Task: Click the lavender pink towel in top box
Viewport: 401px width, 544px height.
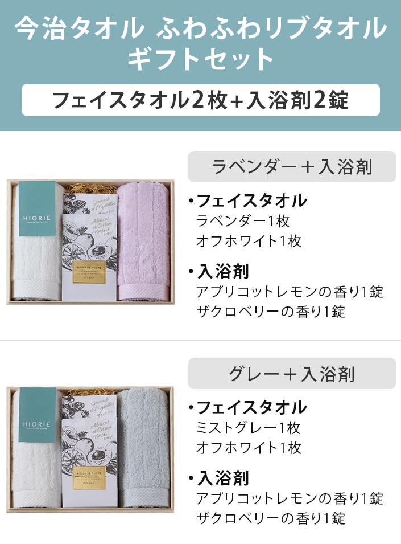Action: click(x=143, y=242)
